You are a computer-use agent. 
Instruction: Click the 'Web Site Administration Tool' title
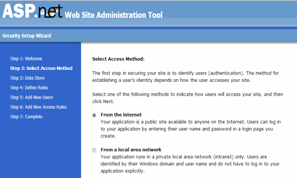tap(114, 15)
